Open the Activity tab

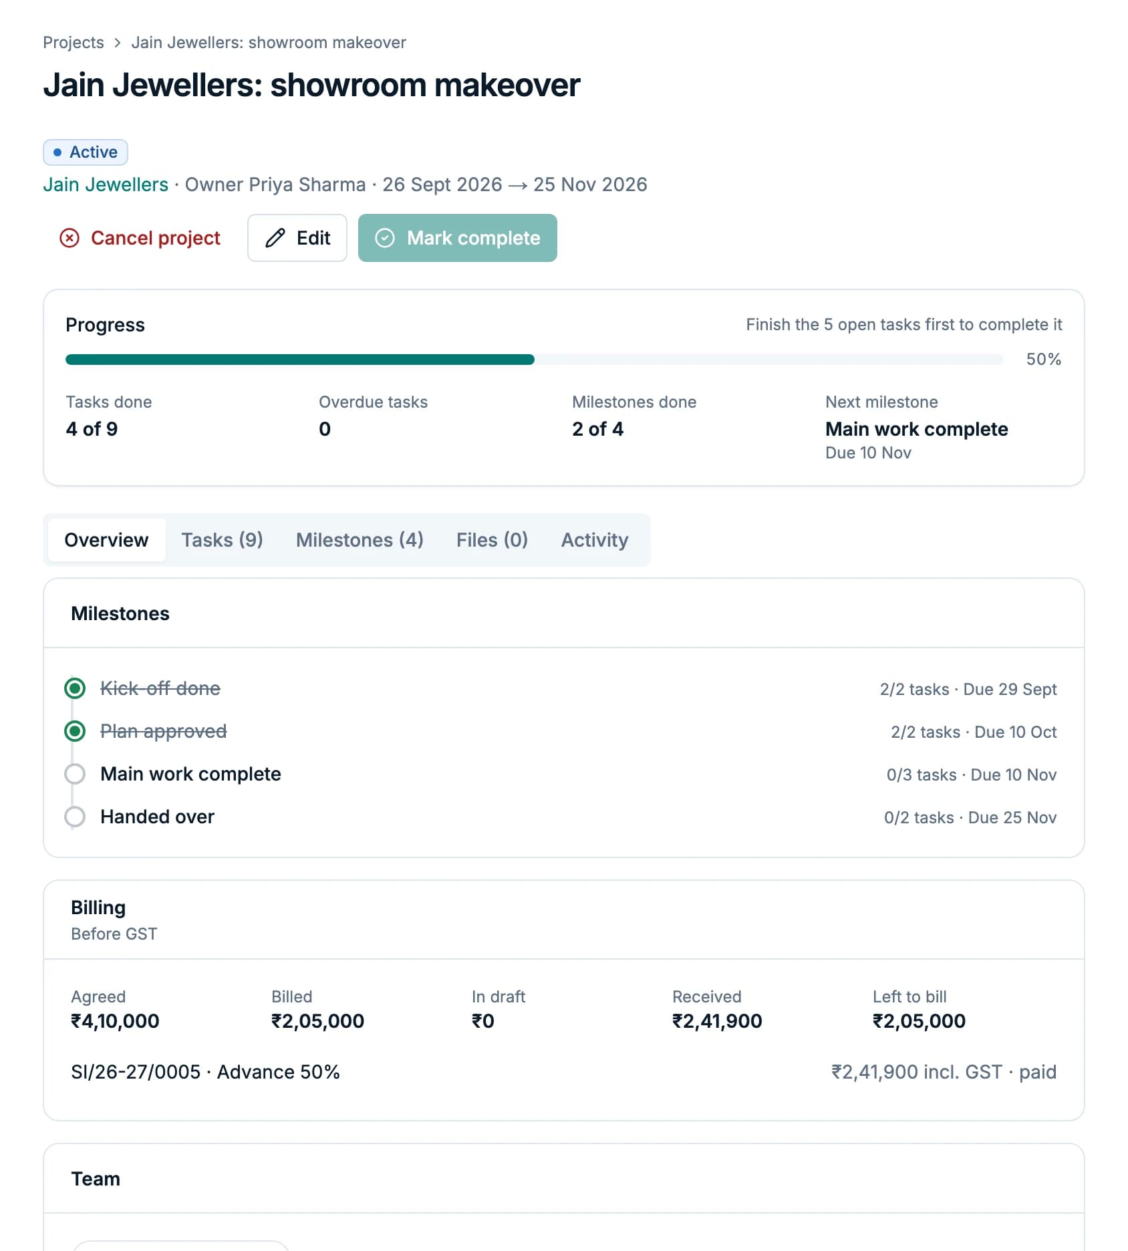595,540
